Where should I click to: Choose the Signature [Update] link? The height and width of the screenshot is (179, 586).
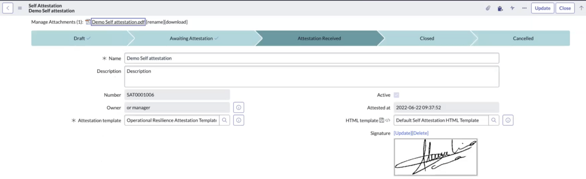[x=403, y=133]
